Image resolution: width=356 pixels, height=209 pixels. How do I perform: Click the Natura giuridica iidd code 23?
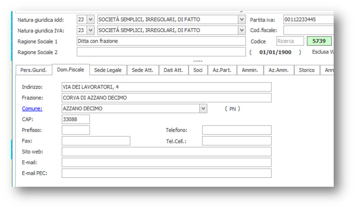tap(82, 20)
